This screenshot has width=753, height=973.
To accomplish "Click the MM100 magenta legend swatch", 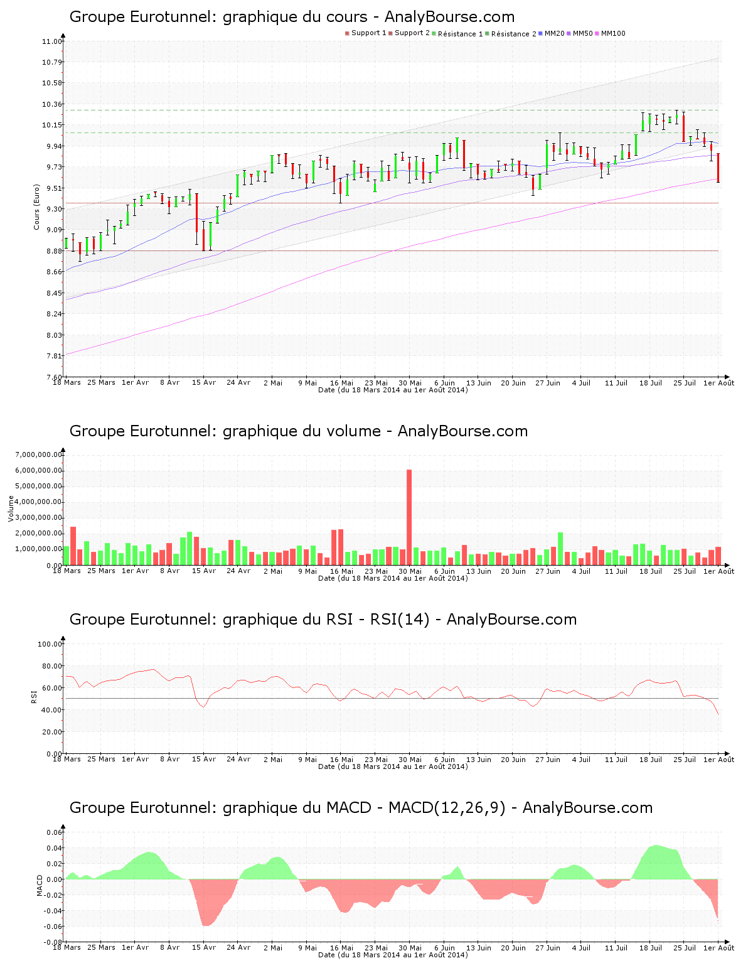I will coord(597,33).
